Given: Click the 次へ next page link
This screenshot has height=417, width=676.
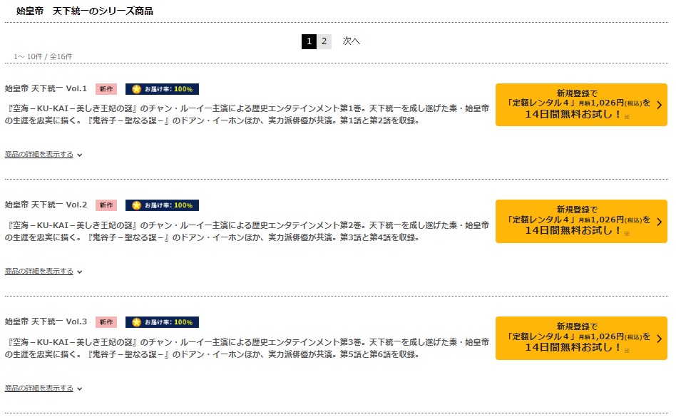Looking at the screenshot, I should [352, 41].
